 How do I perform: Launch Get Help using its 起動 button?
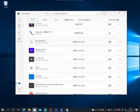[110, 77]
